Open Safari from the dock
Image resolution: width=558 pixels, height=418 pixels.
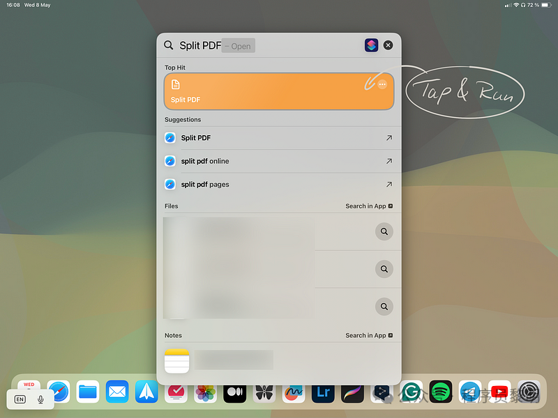pos(59,392)
